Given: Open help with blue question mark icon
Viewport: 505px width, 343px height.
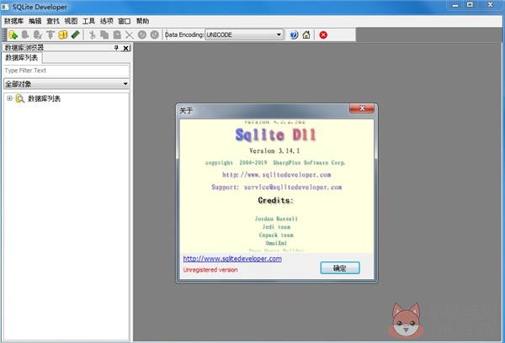Looking at the screenshot, I should [294, 34].
